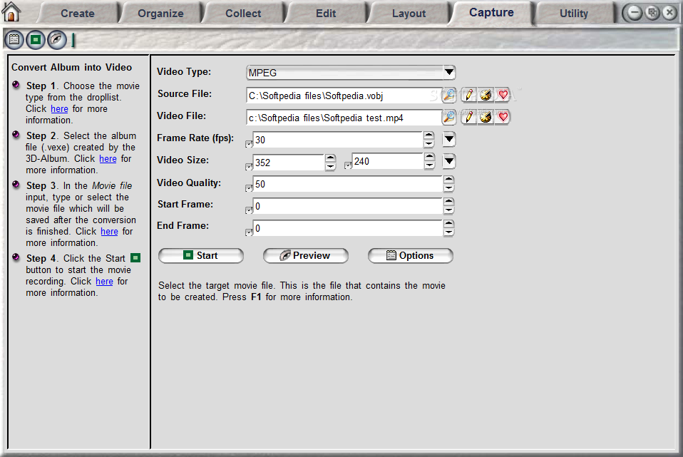
Task: Switch to the Layout tab
Action: (x=409, y=14)
